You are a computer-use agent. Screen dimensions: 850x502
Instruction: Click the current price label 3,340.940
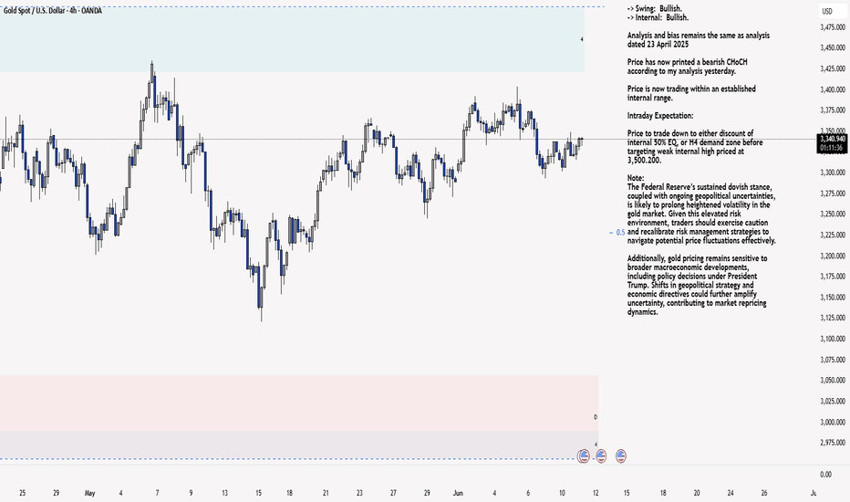833,139
